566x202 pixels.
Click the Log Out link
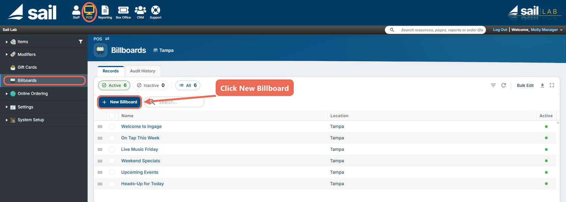coord(500,30)
